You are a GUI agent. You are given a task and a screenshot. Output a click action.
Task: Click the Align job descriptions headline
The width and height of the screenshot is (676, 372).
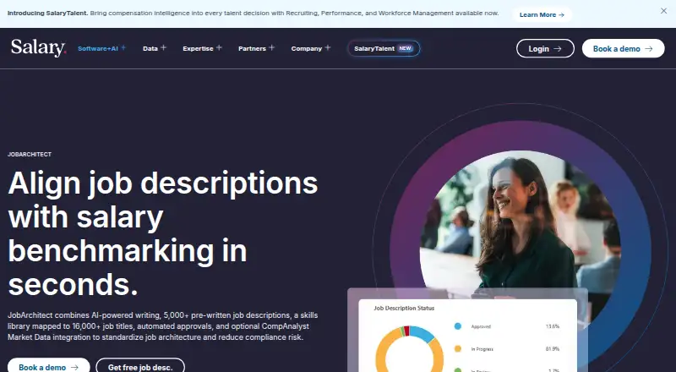[163, 233]
